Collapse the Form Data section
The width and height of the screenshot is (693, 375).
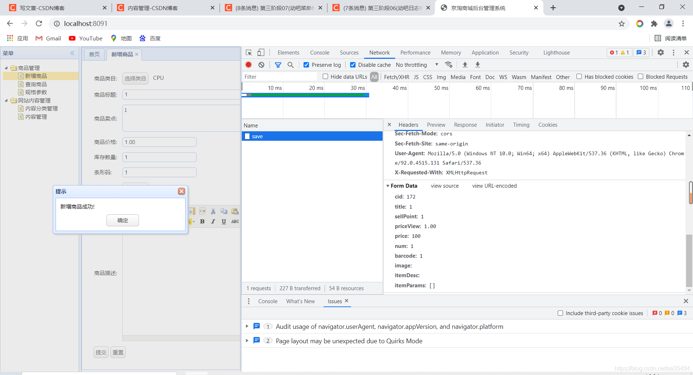[388, 186]
